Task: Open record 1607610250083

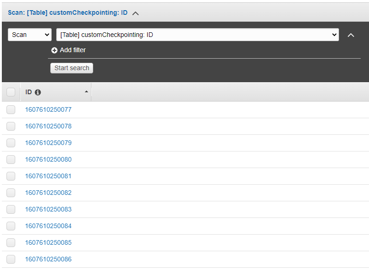Action: pos(48,209)
